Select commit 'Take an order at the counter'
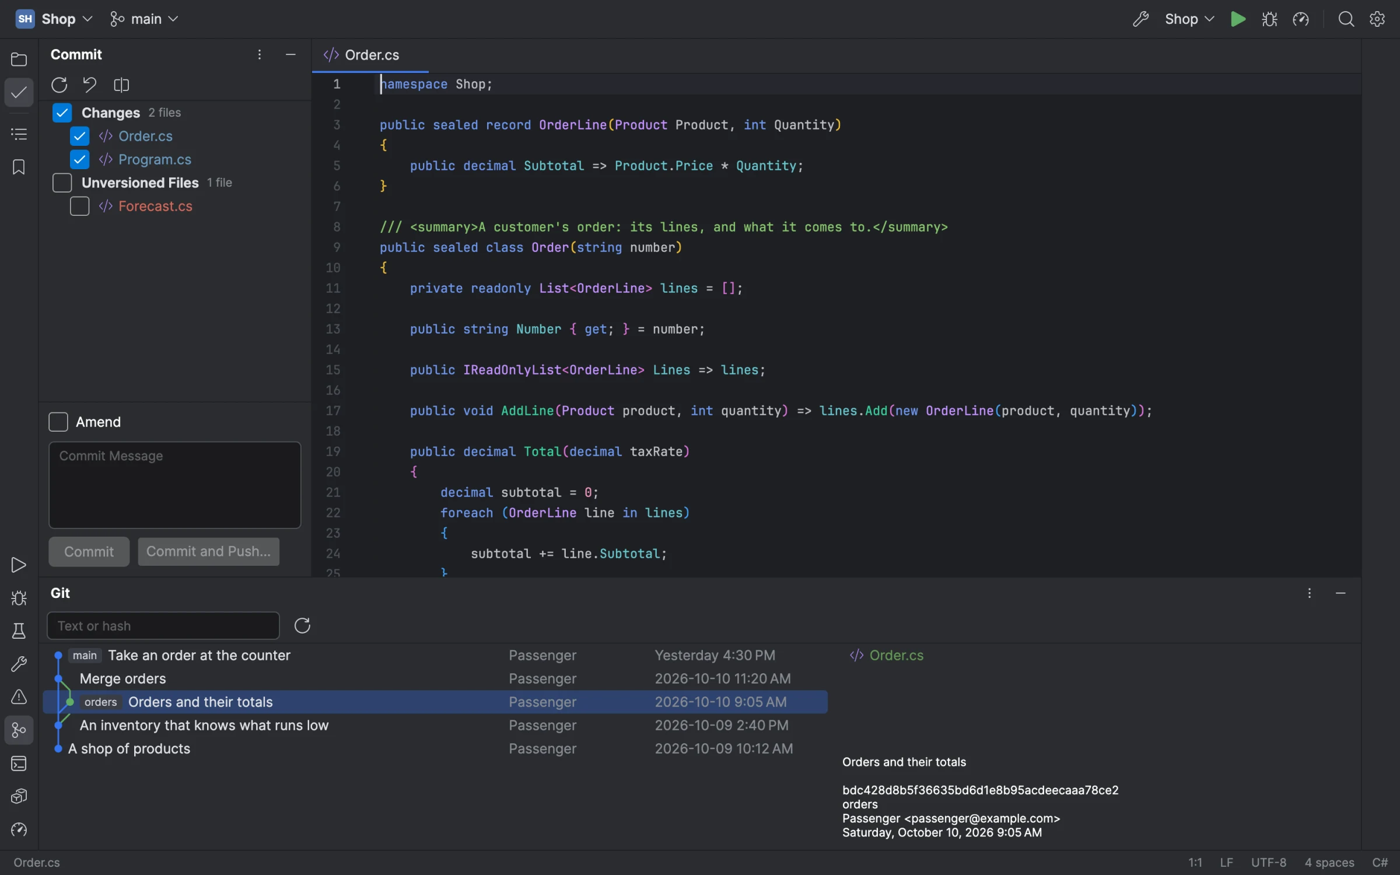 click(x=435, y=655)
